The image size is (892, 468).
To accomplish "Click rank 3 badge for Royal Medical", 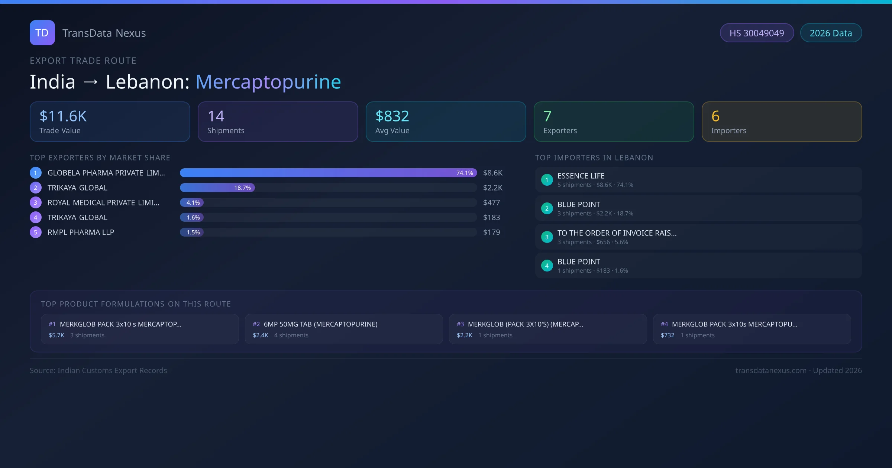I will pyautogui.click(x=36, y=202).
